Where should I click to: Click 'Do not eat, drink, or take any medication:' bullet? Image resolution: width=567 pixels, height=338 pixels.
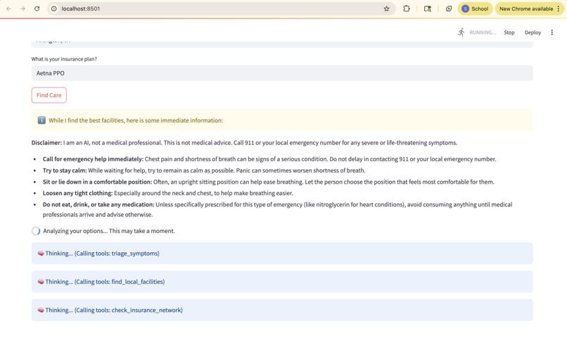click(x=98, y=204)
